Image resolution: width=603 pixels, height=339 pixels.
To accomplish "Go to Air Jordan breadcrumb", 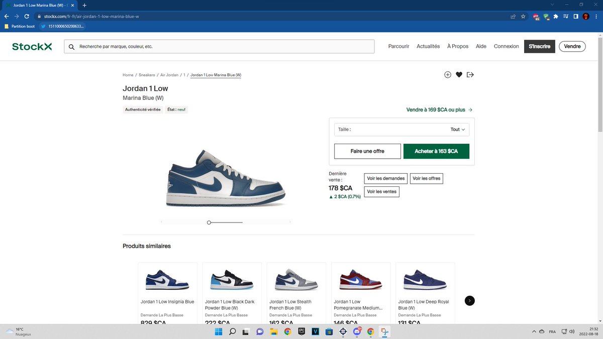I will pos(169,75).
